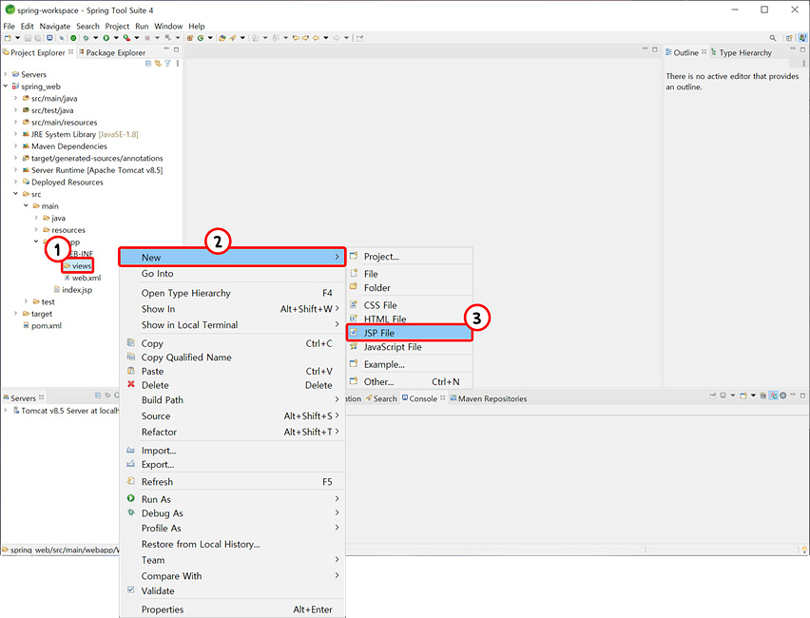This screenshot has width=810, height=618.
Task: Switch to the Search tab in bottom panel
Action: pos(381,398)
